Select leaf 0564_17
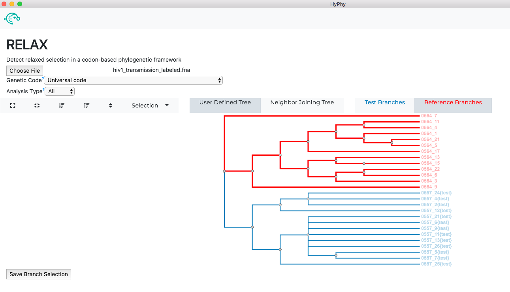510x292 pixels. [x=430, y=151]
